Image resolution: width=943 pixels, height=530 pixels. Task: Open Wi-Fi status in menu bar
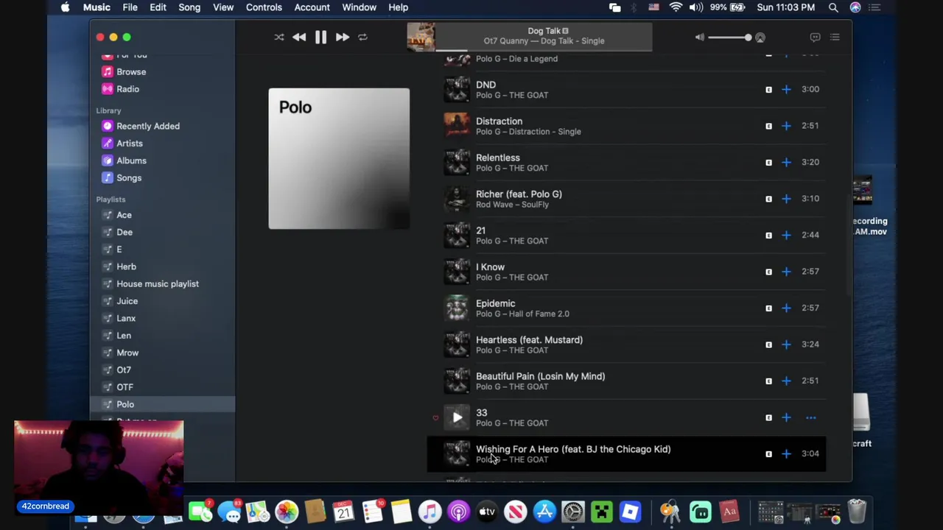[676, 7]
